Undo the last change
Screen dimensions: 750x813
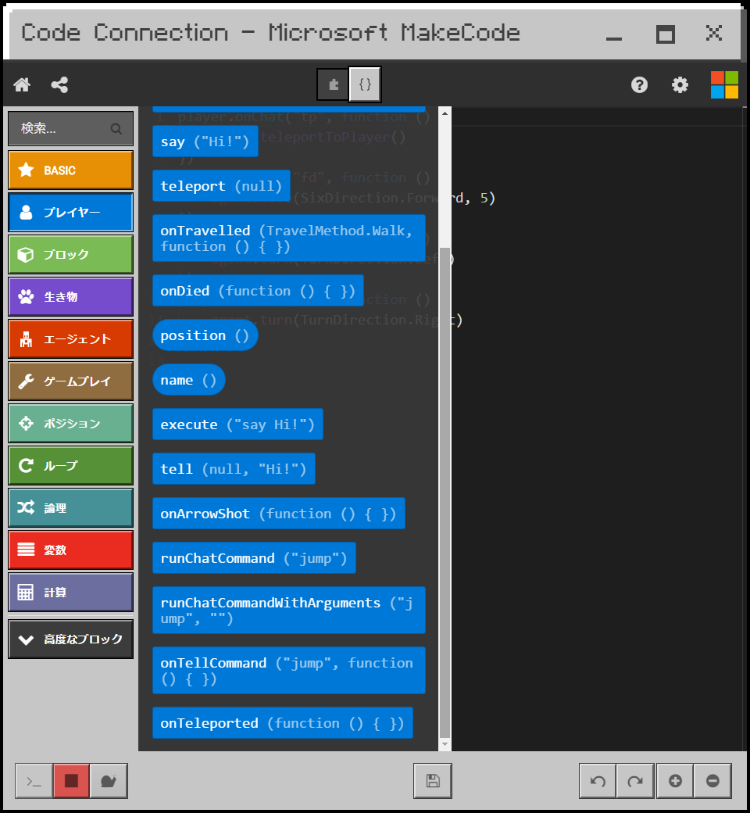(597, 780)
